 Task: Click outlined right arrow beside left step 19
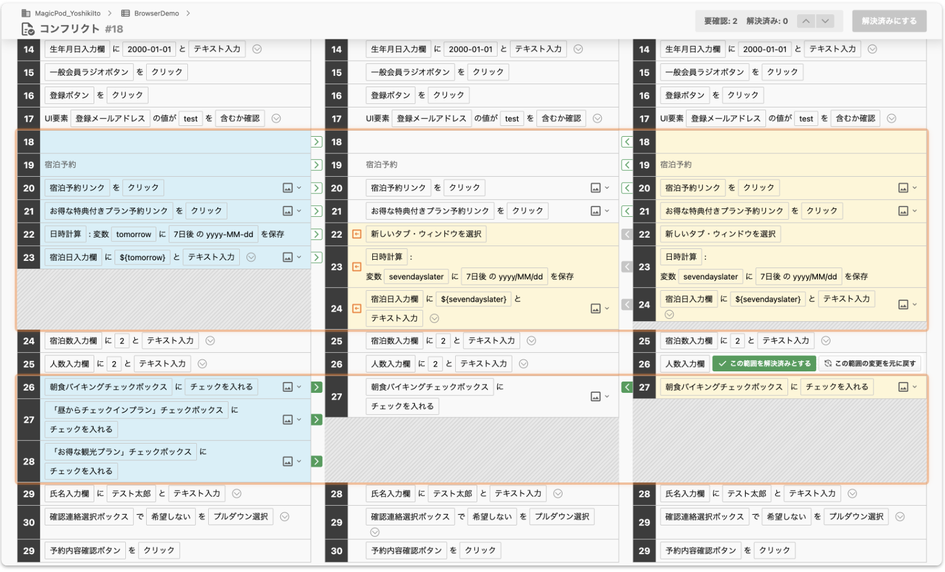pyautogui.click(x=317, y=165)
